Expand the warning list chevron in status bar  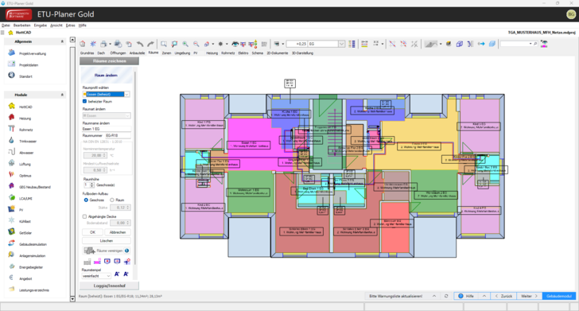pos(434,296)
